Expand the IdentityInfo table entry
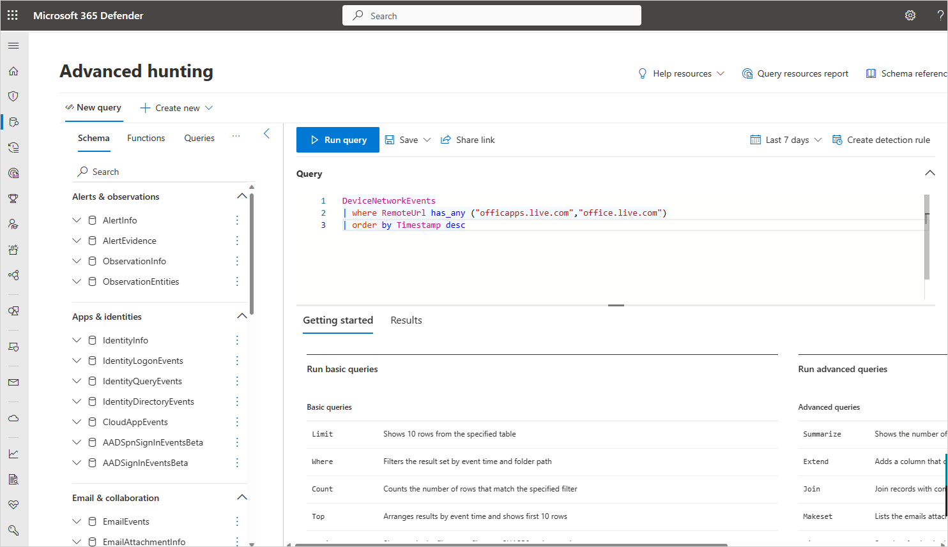The image size is (948, 547). point(77,340)
